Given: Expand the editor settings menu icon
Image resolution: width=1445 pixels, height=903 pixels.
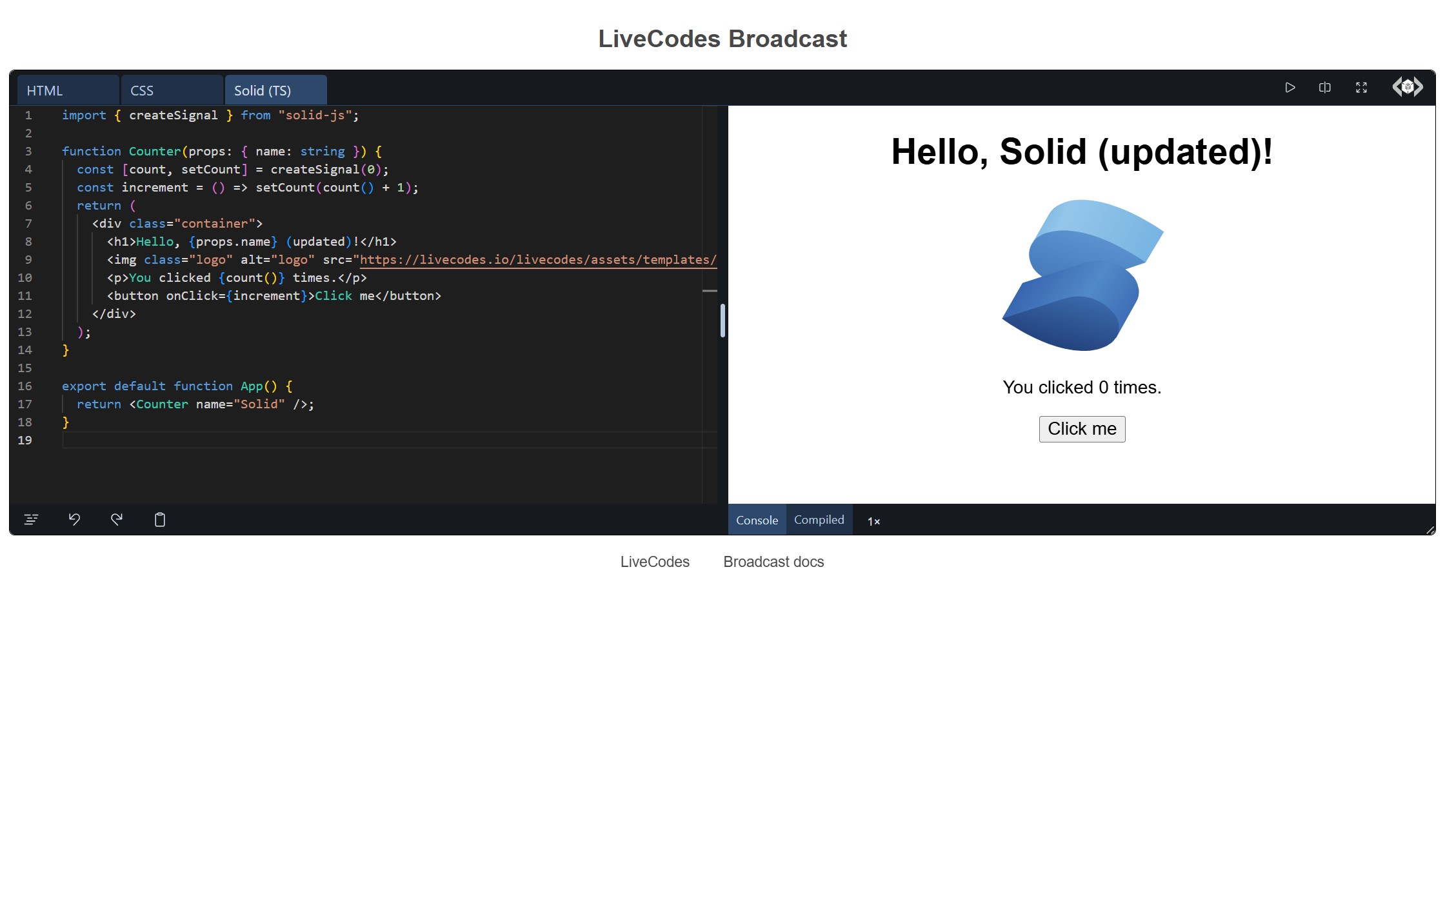Looking at the screenshot, I should [31, 518].
